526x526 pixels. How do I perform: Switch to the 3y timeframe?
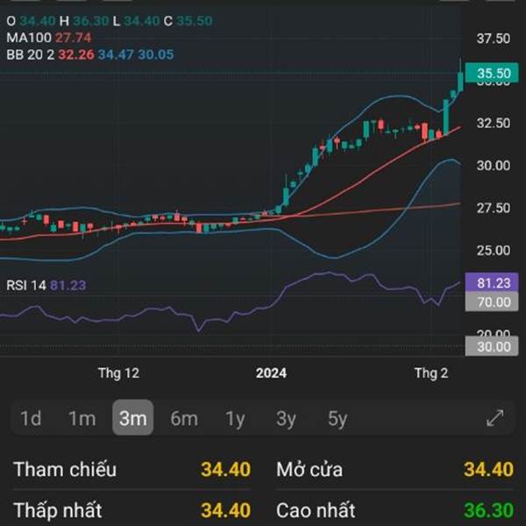[286, 418]
